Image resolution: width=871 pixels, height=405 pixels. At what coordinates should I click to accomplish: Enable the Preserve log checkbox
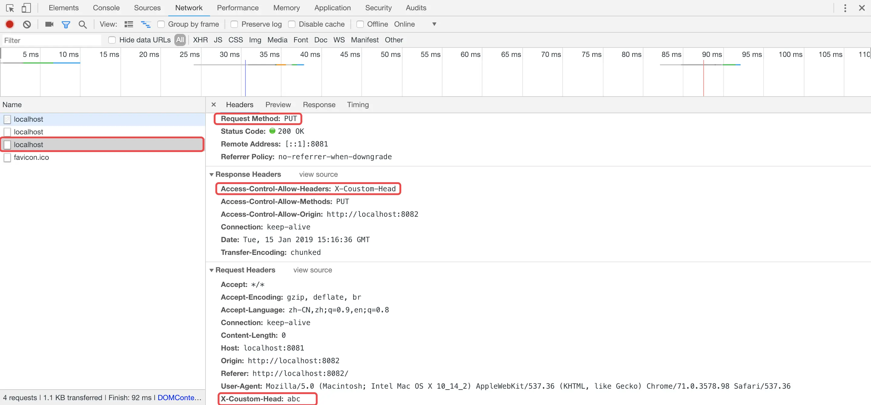pyautogui.click(x=234, y=24)
